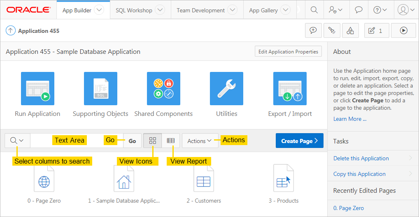Click the Create Page button
The height and width of the screenshot is (217, 419).
pyautogui.click(x=299, y=141)
